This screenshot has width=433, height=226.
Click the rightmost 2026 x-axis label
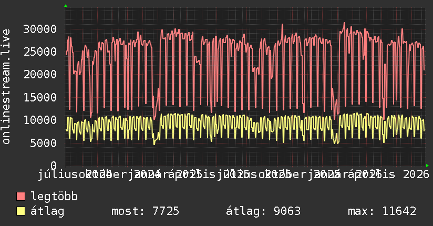pos(416,174)
